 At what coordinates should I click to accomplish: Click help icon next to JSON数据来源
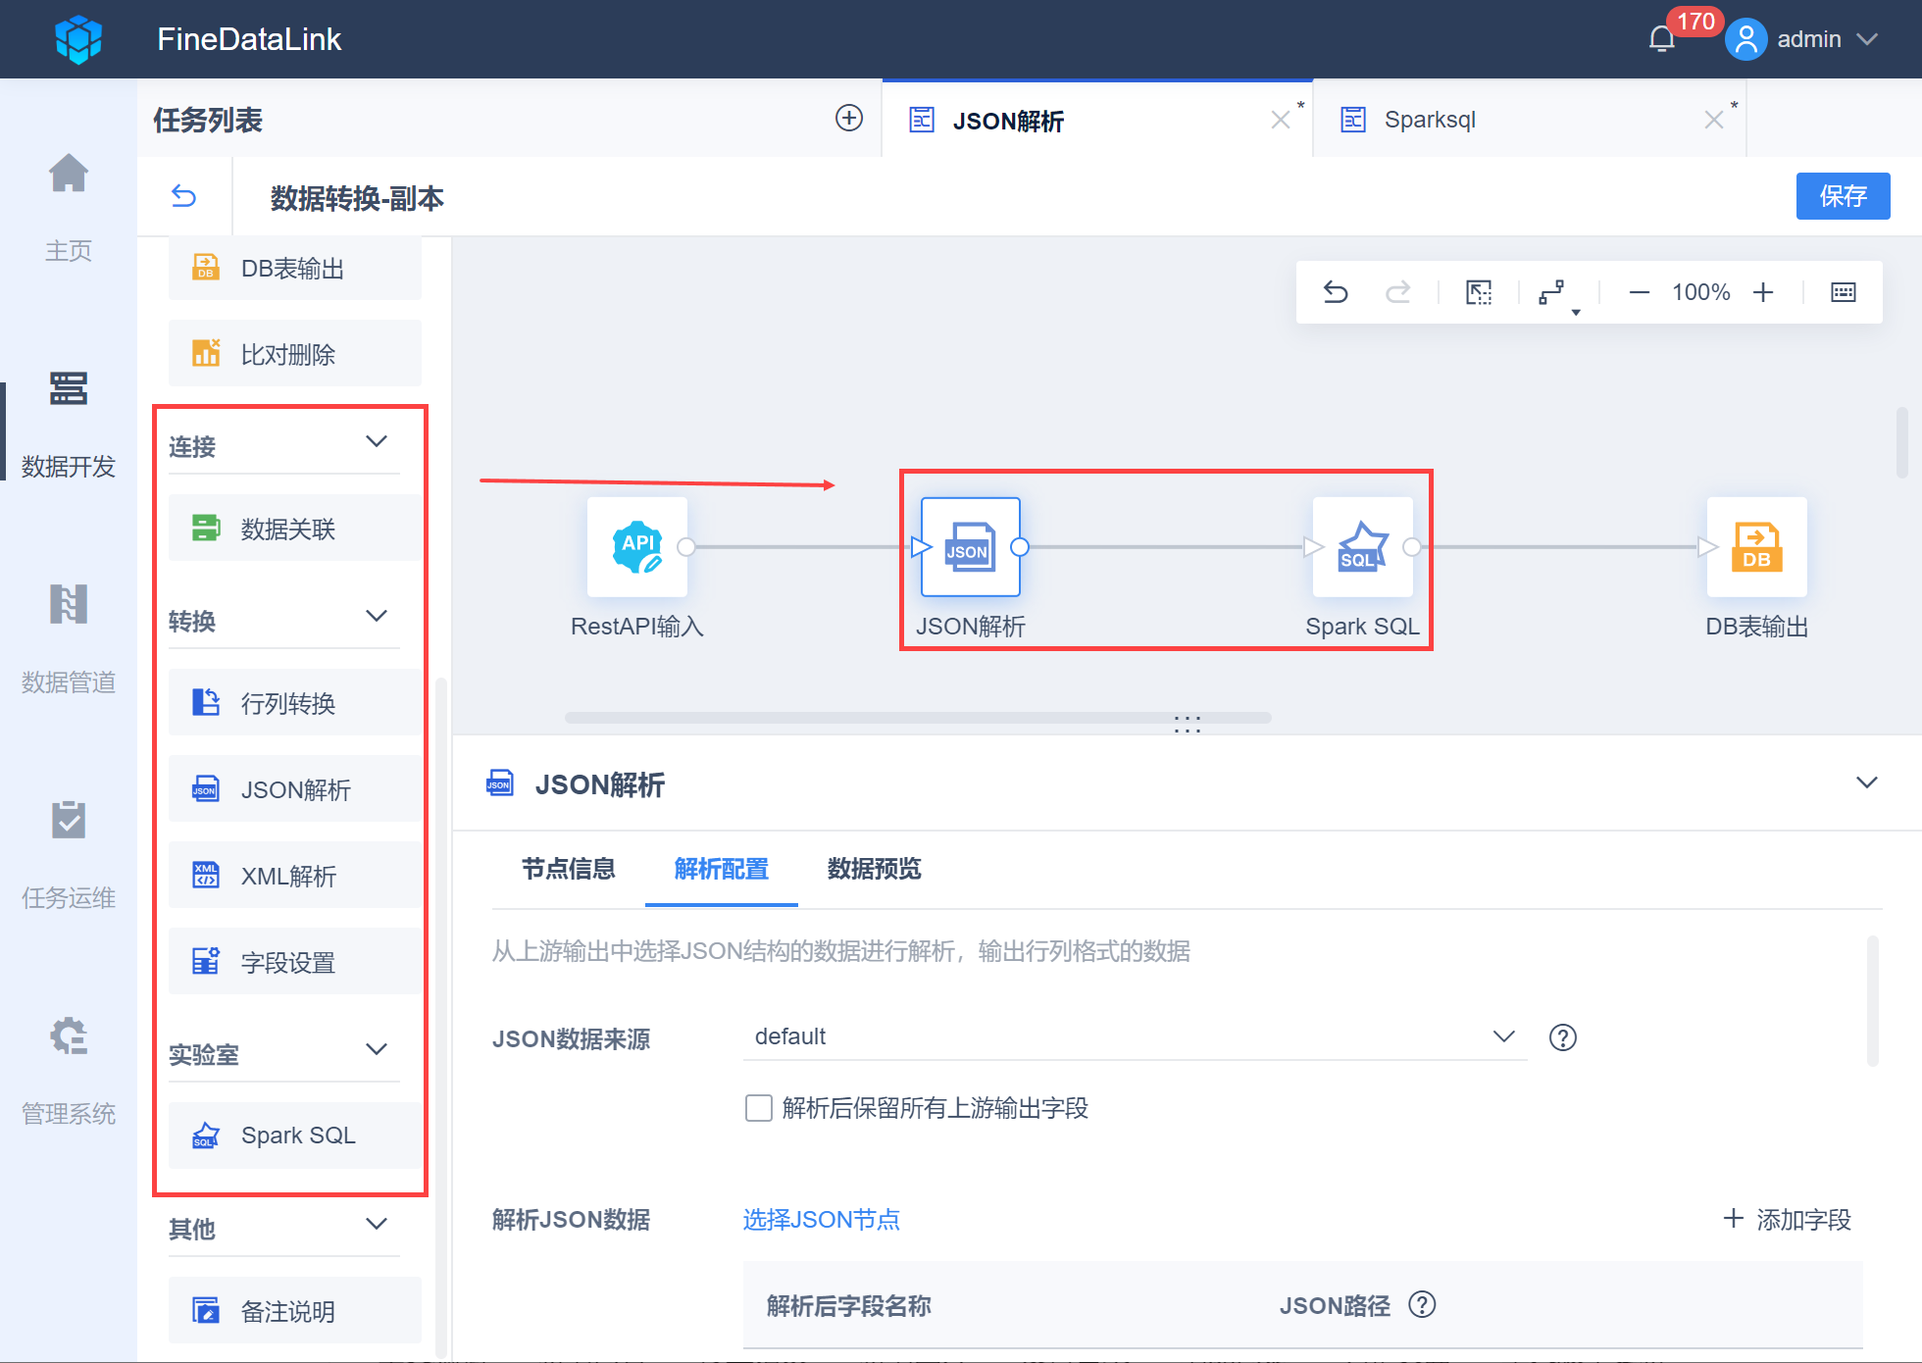tap(1562, 1037)
